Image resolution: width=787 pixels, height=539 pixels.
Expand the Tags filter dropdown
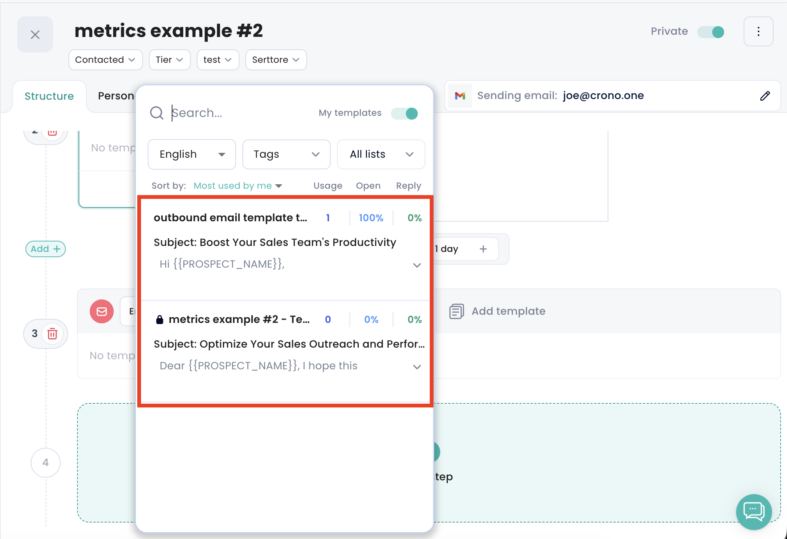coord(286,154)
